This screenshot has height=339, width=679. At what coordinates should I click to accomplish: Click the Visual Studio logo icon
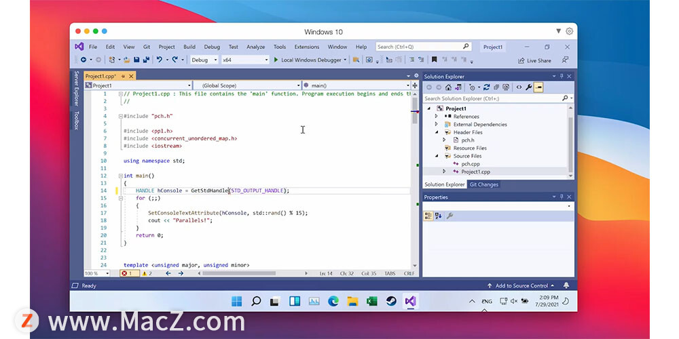click(x=79, y=47)
